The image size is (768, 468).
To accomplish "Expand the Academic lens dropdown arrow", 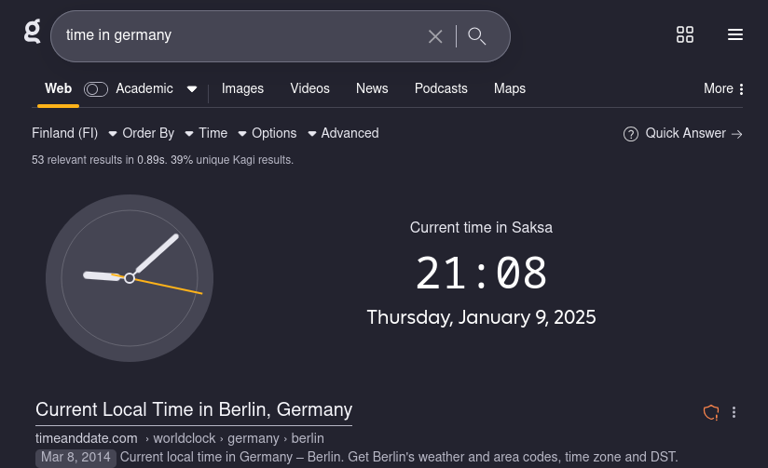I will point(192,89).
